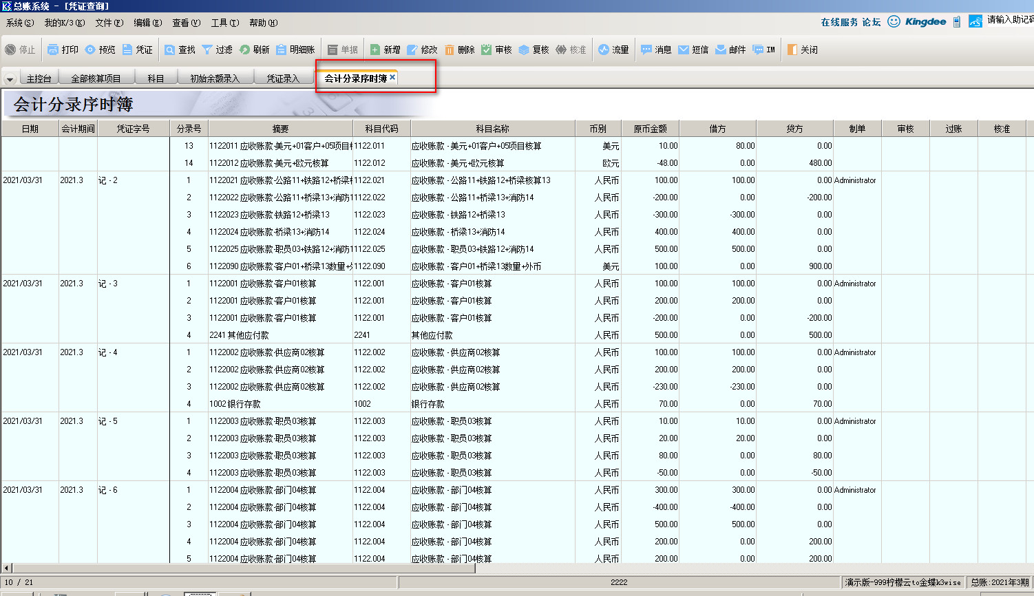Viewport: 1034px width, 596px height.
Task: Open the 系统(S) menu
Action: [x=19, y=23]
